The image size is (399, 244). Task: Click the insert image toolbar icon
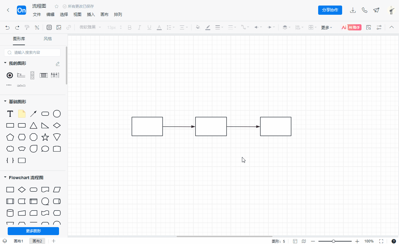pos(59,27)
